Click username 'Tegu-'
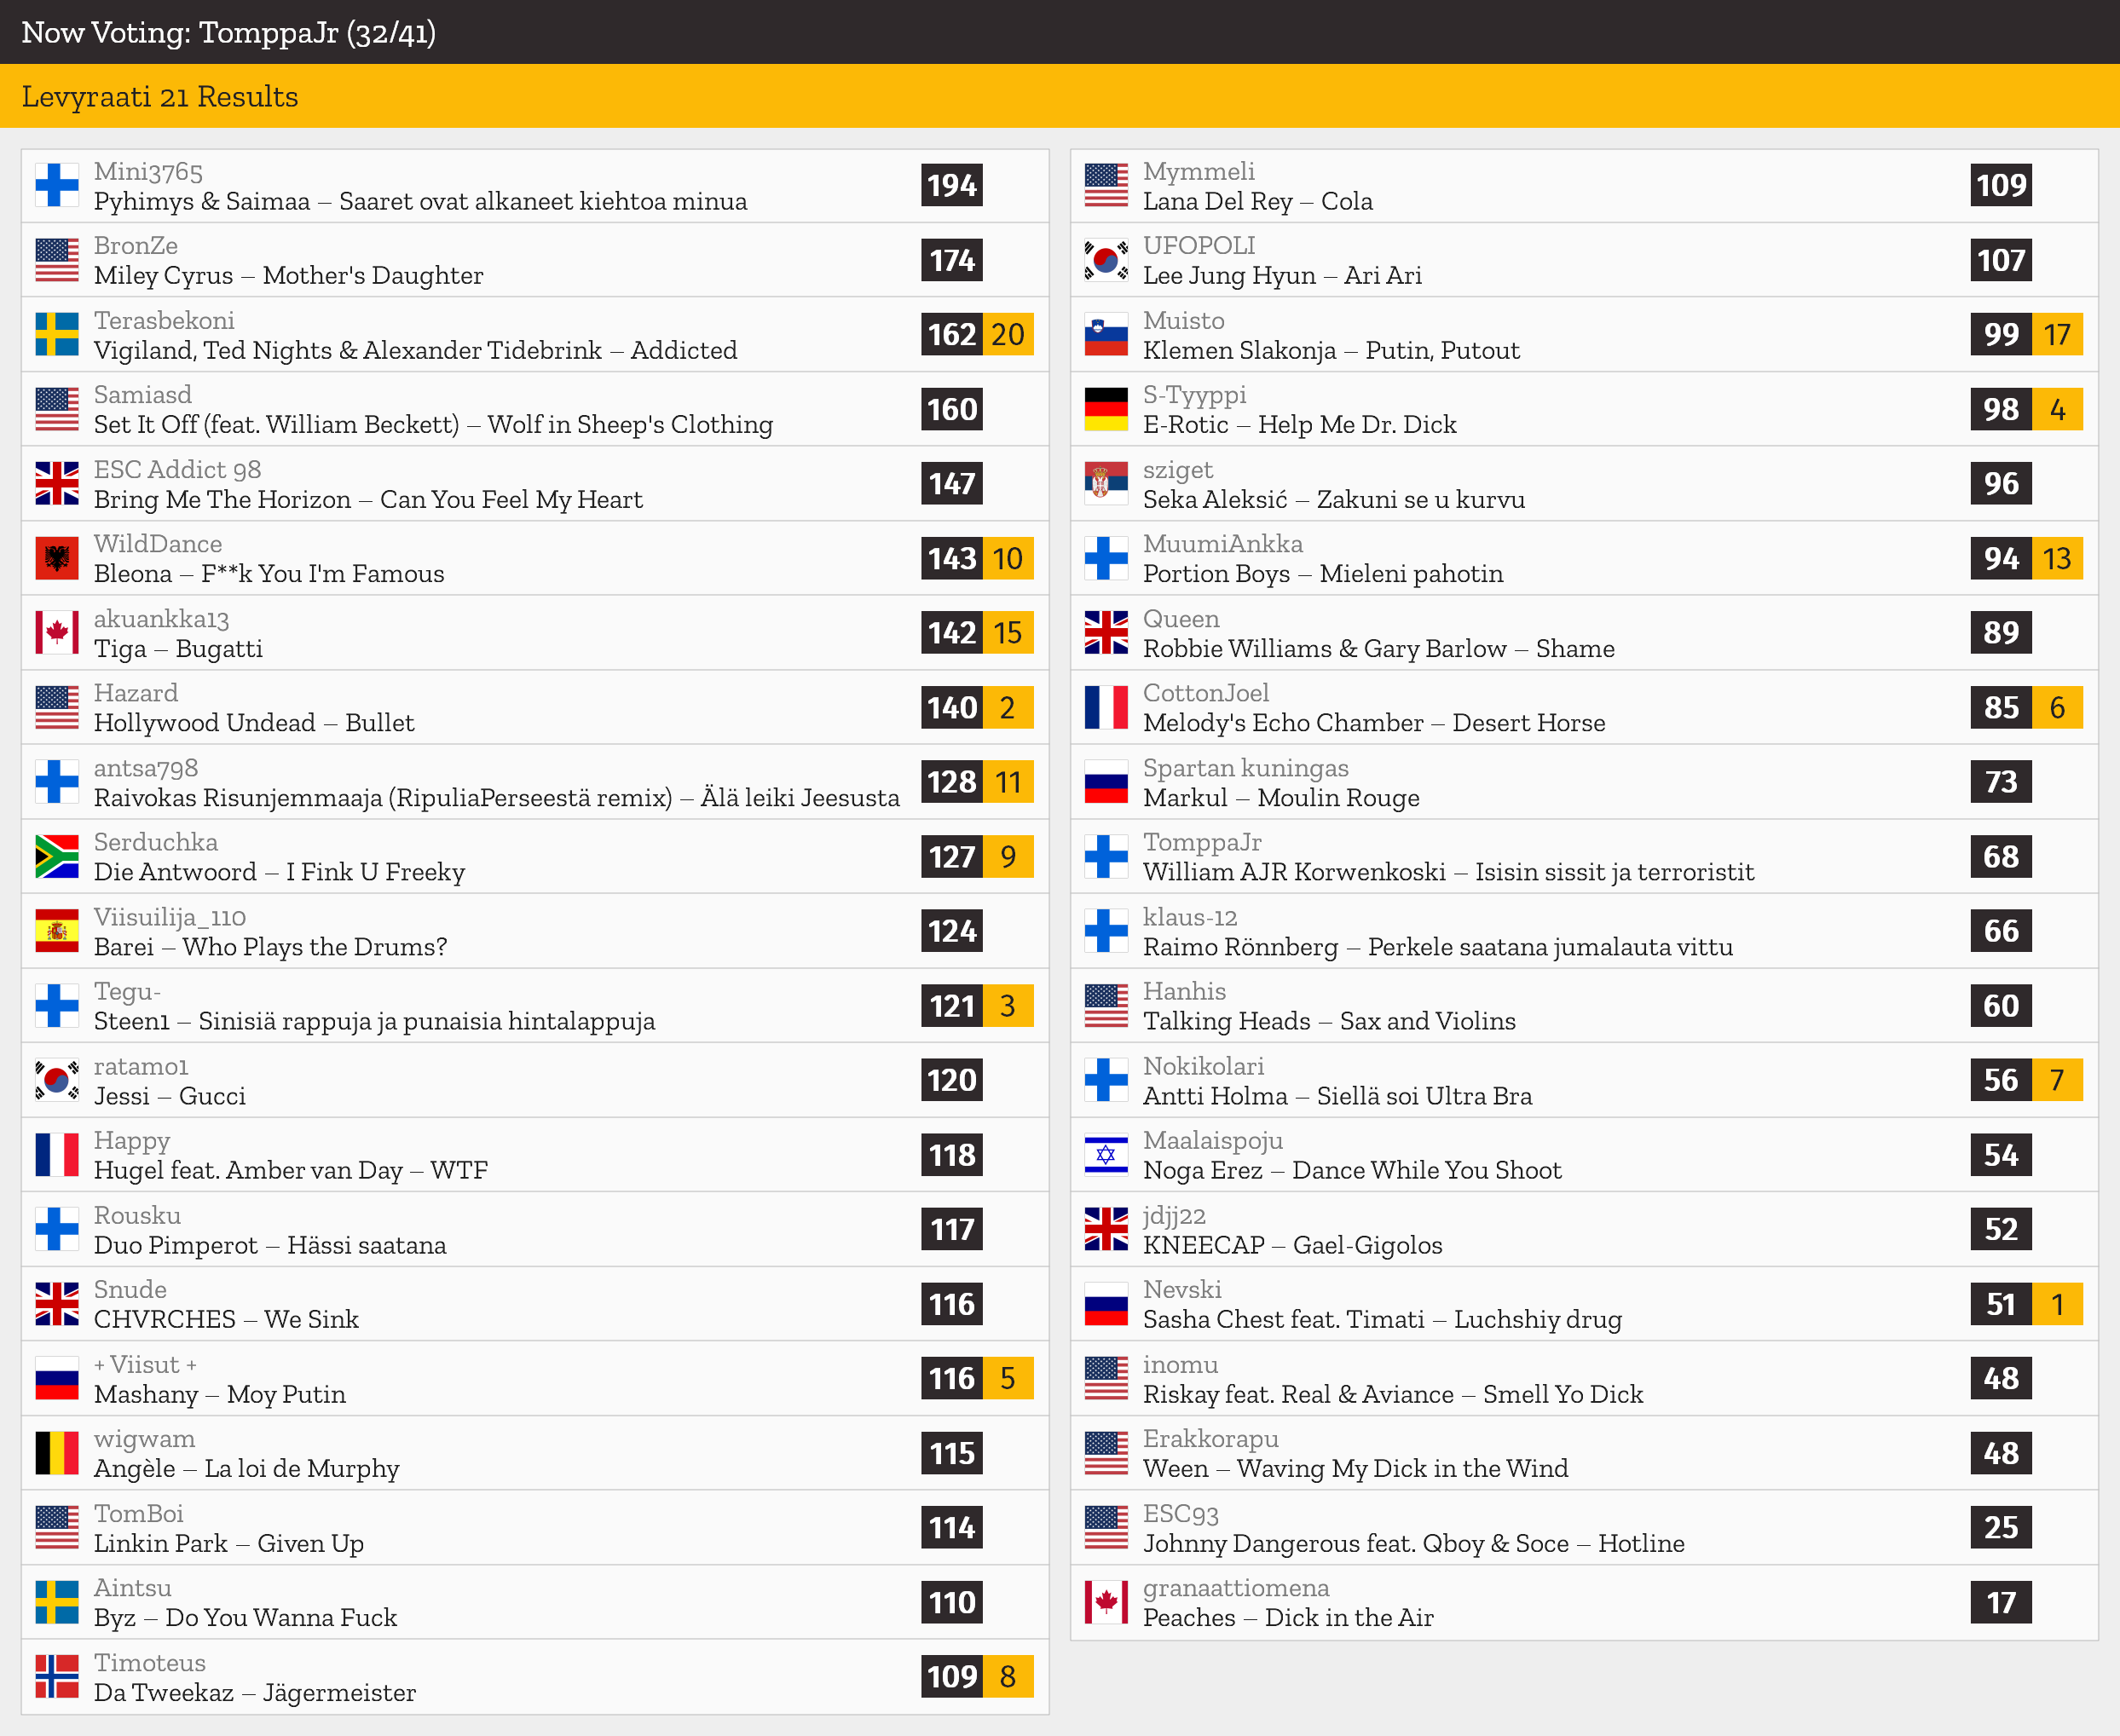Viewport: 2120px width, 1736px height. click(x=127, y=992)
